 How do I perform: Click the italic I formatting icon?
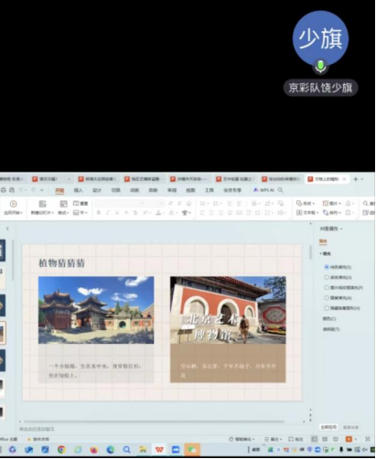pyautogui.click(x=108, y=213)
